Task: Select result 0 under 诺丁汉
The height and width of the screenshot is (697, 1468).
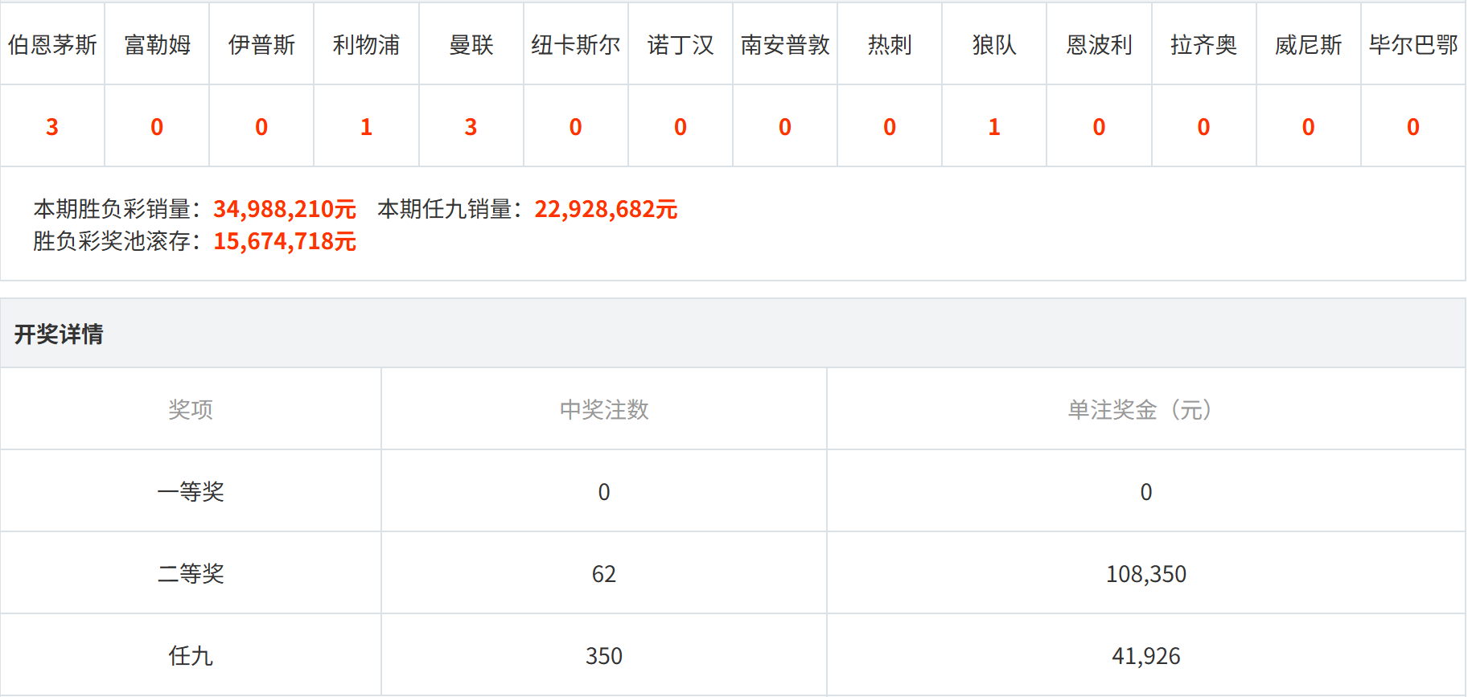Action: [681, 127]
